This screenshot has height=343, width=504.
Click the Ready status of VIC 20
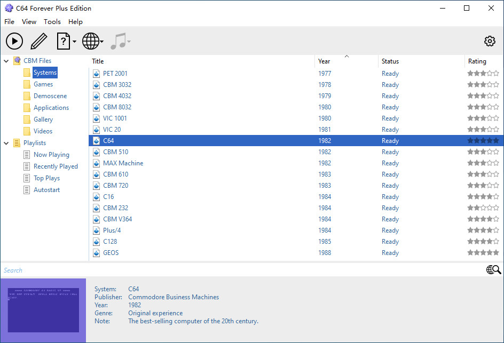click(x=390, y=130)
